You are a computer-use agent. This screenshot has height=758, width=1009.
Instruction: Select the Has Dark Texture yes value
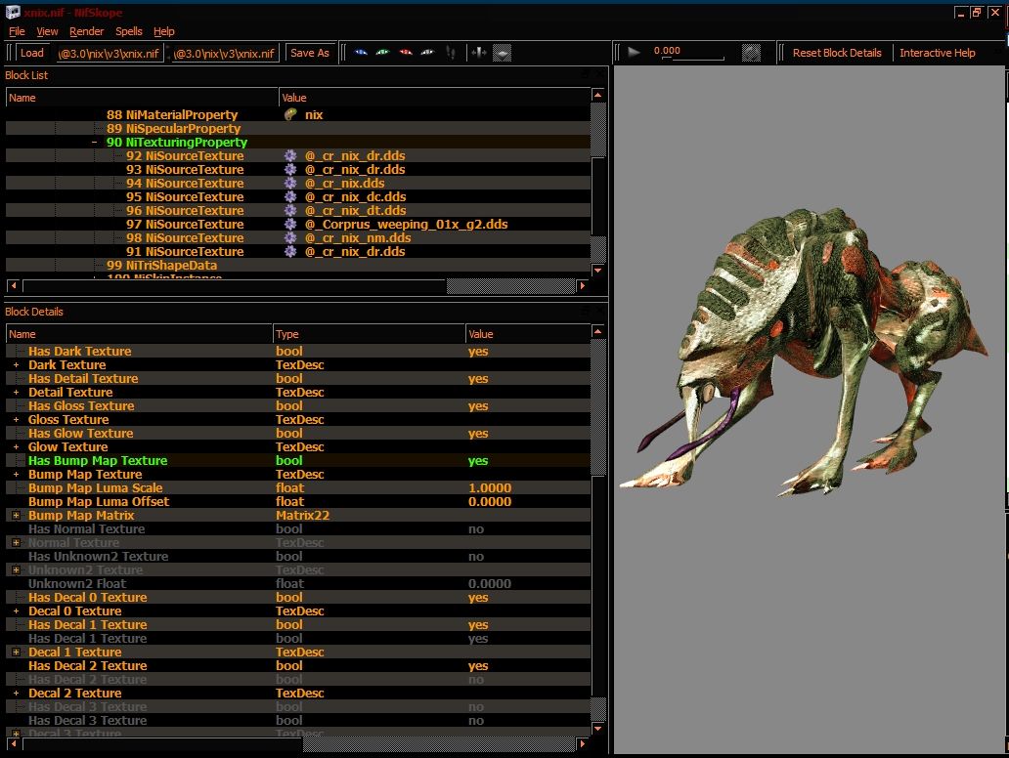point(478,351)
